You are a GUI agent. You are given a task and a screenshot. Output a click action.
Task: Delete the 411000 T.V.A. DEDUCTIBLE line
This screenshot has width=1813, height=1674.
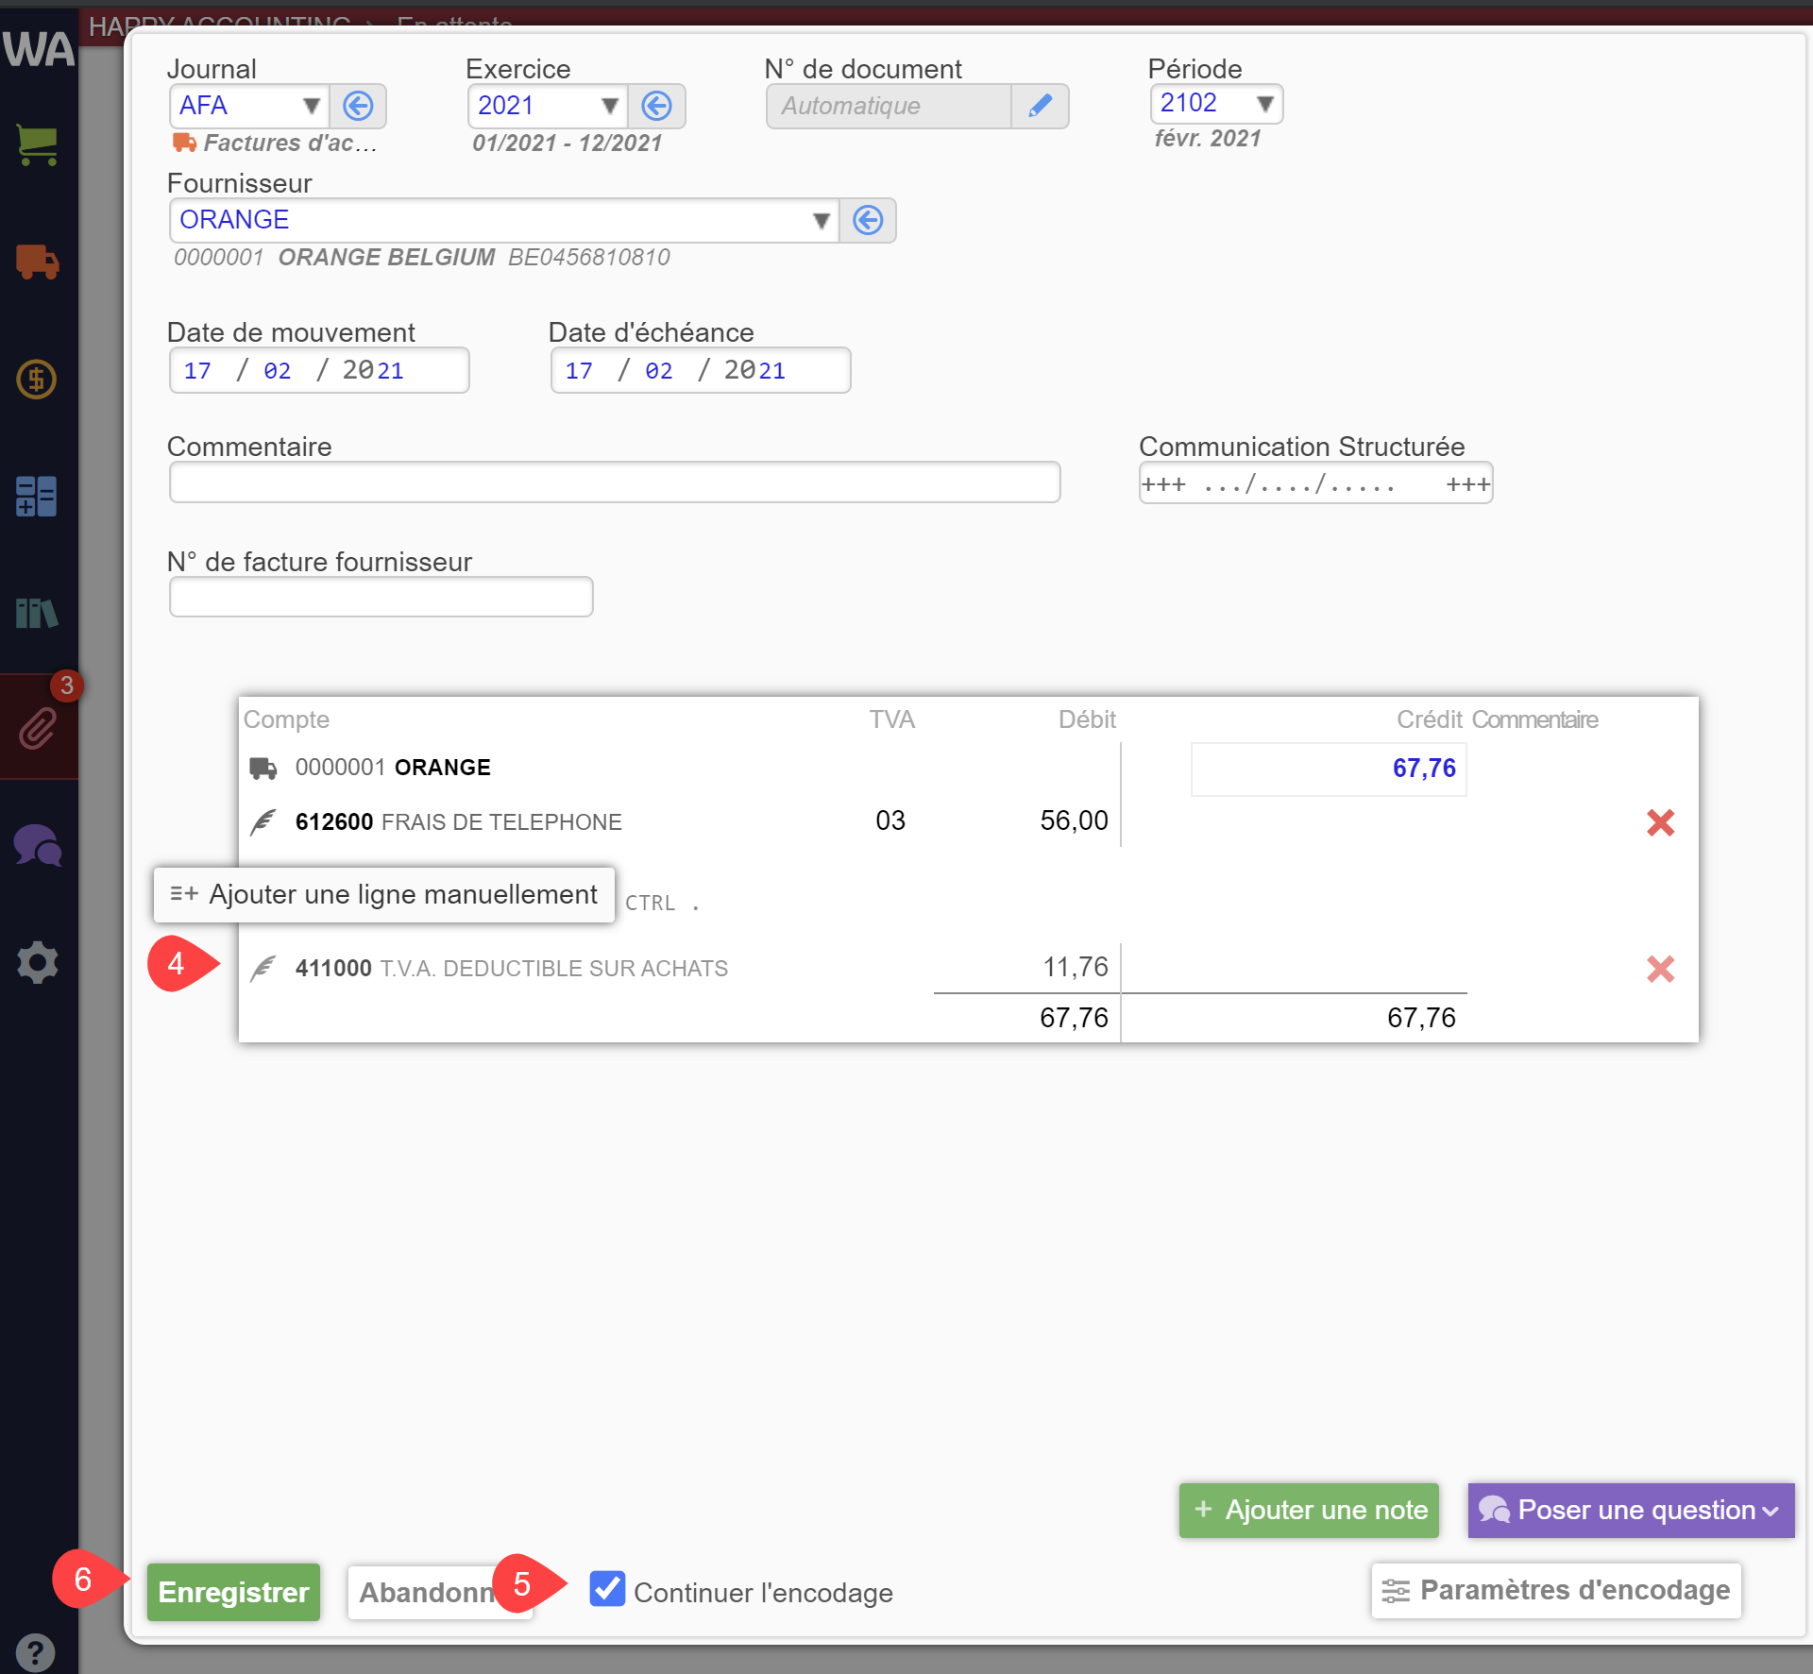click(1660, 969)
